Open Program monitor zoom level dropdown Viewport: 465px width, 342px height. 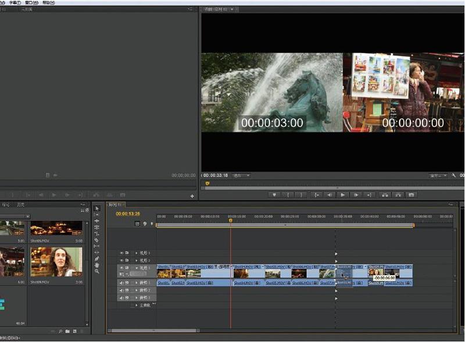[x=241, y=175]
